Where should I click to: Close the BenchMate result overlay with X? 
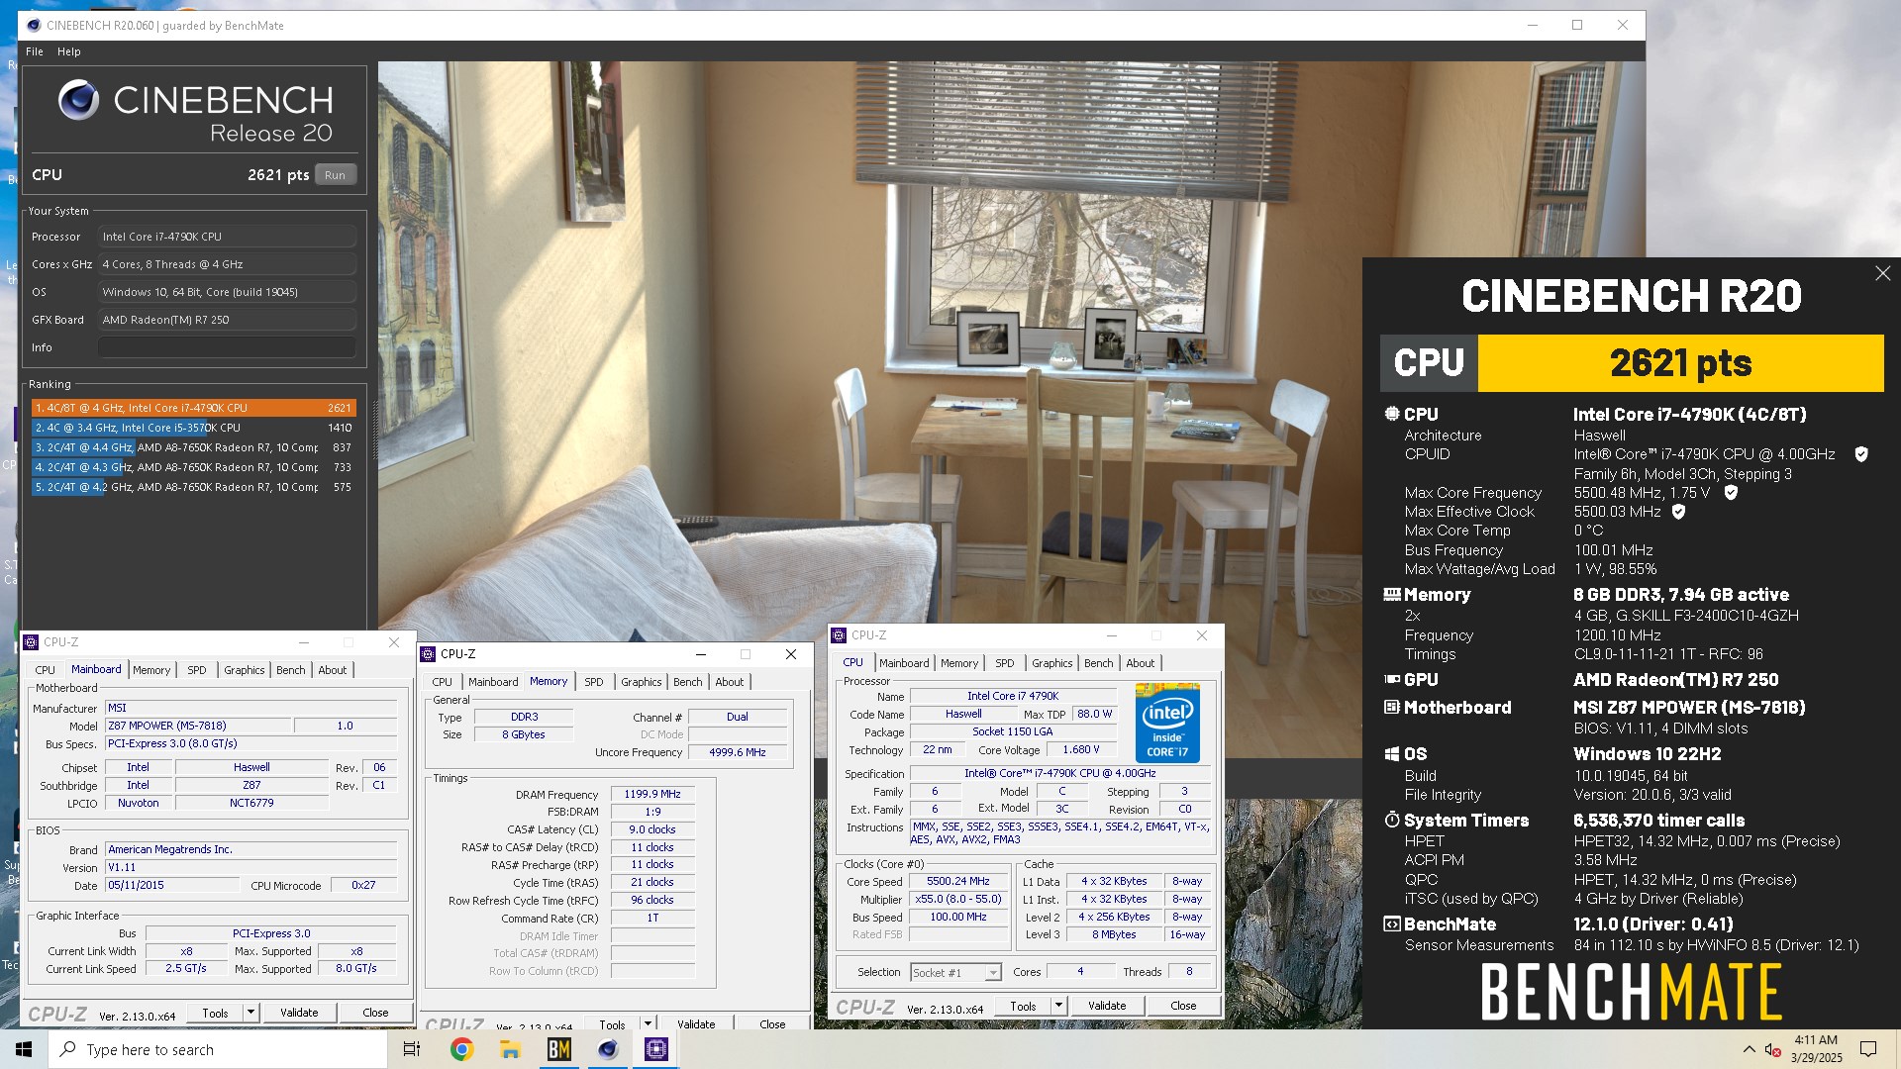point(1882,273)
